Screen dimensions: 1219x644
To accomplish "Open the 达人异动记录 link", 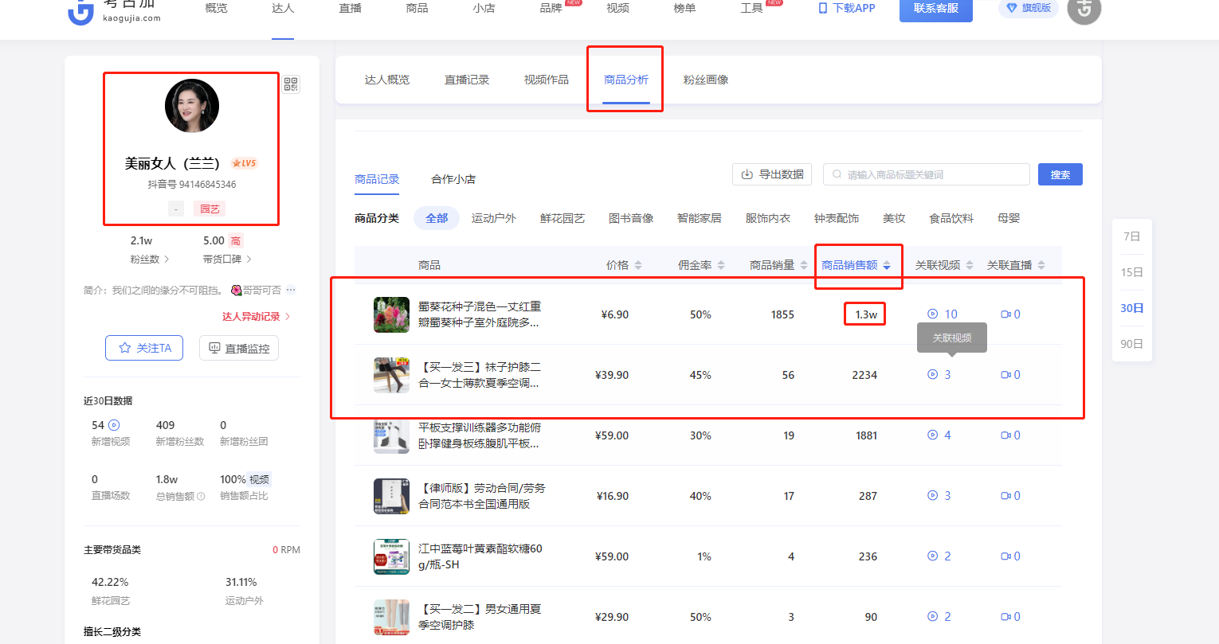I will tap(256, 317).
